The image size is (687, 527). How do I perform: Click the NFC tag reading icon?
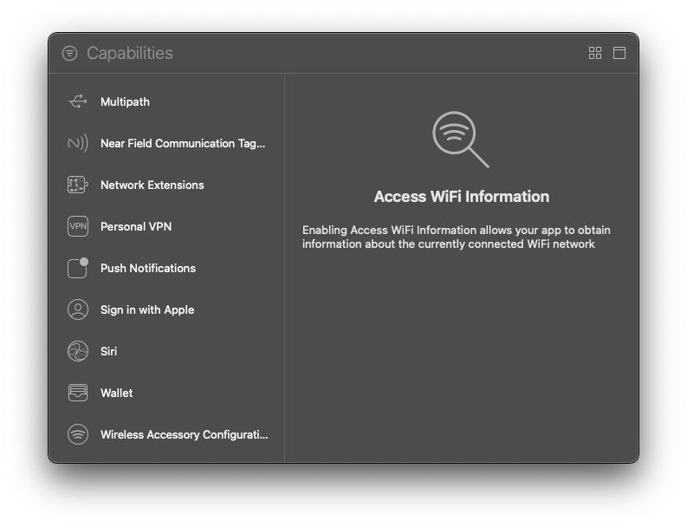78,143
